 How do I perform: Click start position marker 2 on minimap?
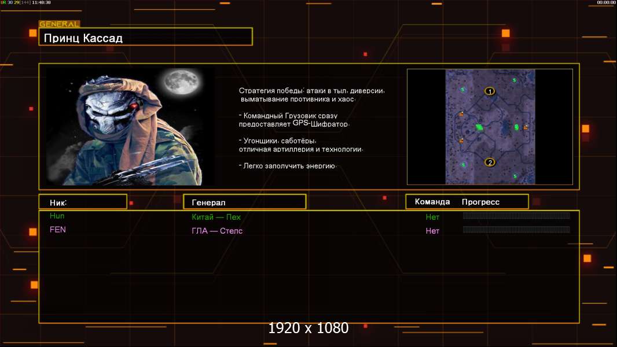point(490,162)
